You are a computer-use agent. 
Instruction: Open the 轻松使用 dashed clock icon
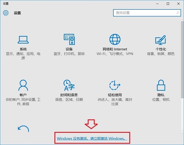click(x=115, y=85)
